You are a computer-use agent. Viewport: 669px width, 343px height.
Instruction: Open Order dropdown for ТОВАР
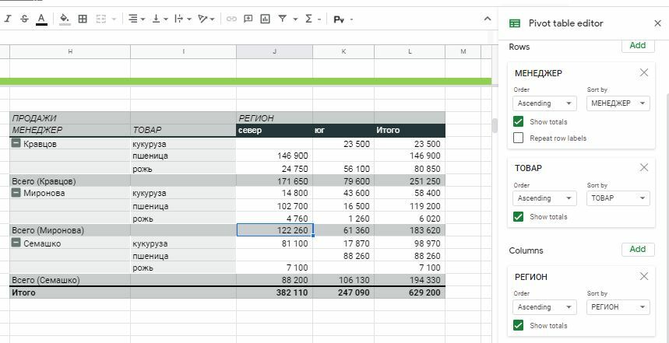[x=544, y=198]
